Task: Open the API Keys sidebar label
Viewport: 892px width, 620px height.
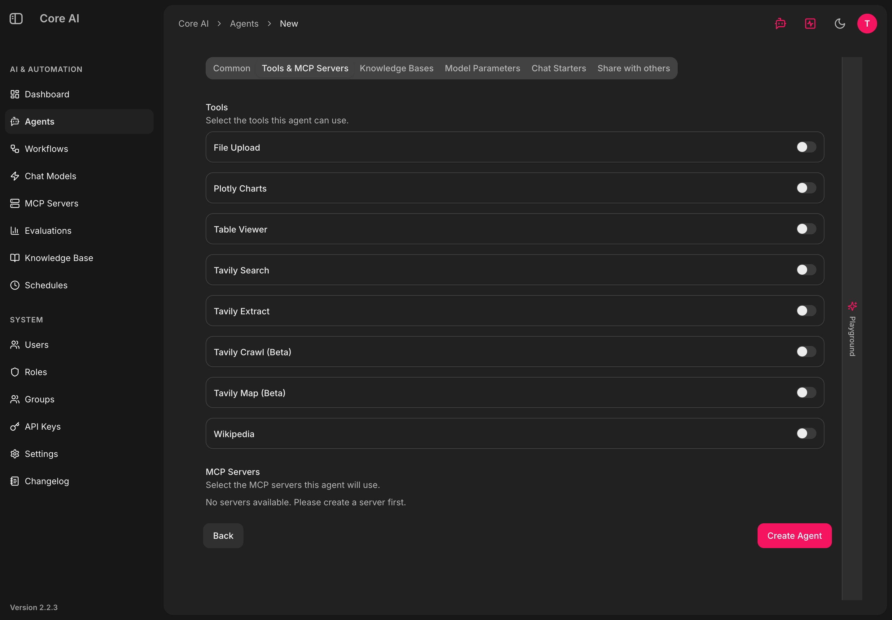Action: click(43, 427)
